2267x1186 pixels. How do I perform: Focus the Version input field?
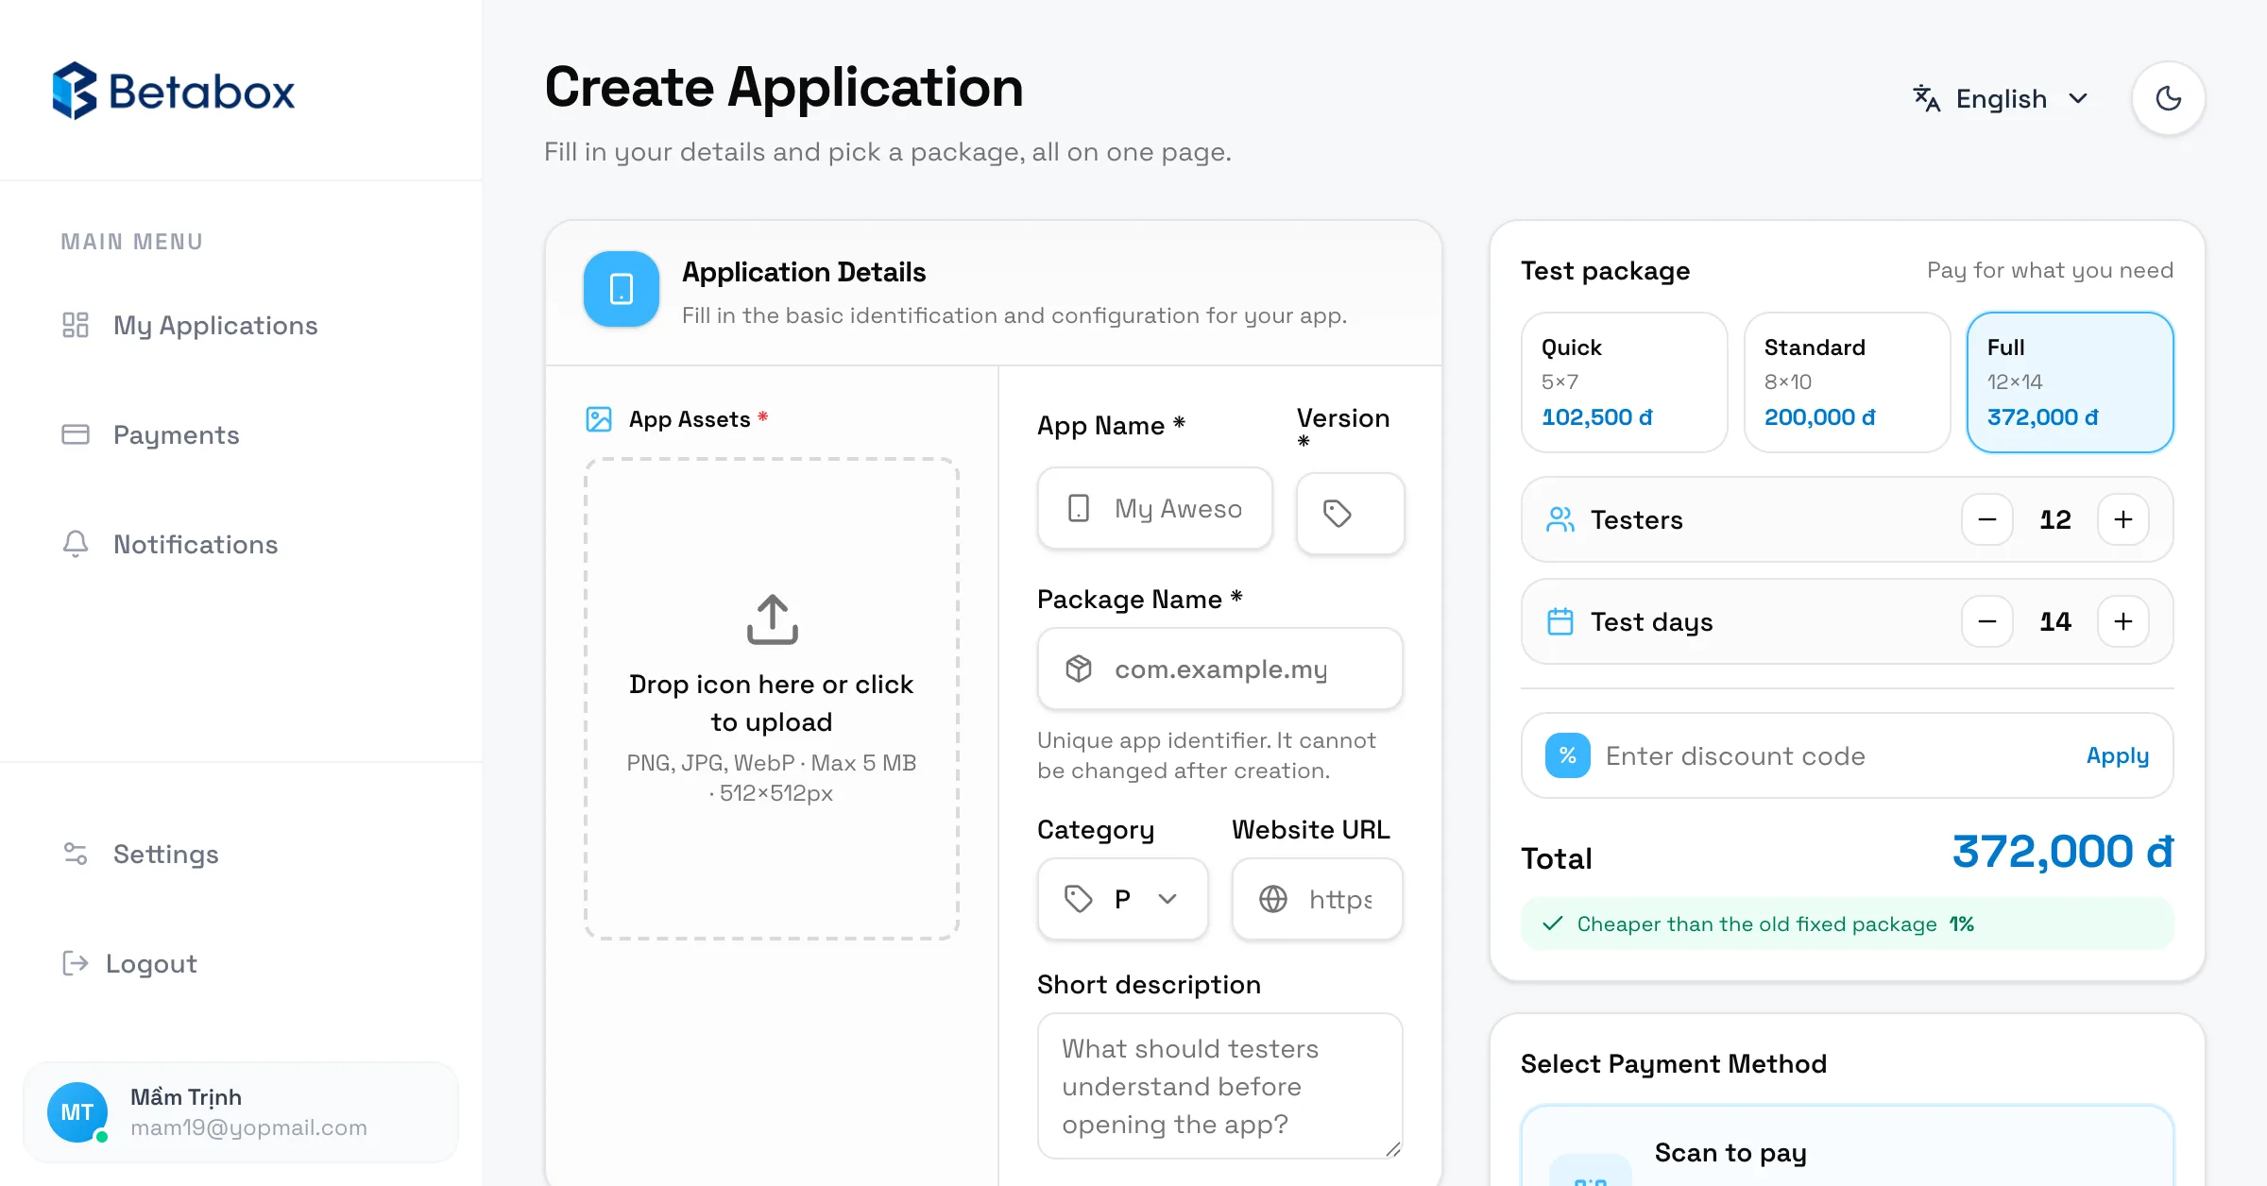[x=1350, y=514]
